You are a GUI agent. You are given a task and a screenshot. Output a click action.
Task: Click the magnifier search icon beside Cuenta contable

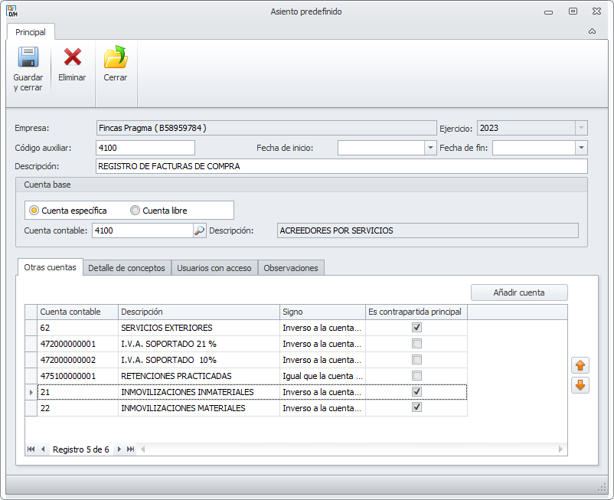199,230
